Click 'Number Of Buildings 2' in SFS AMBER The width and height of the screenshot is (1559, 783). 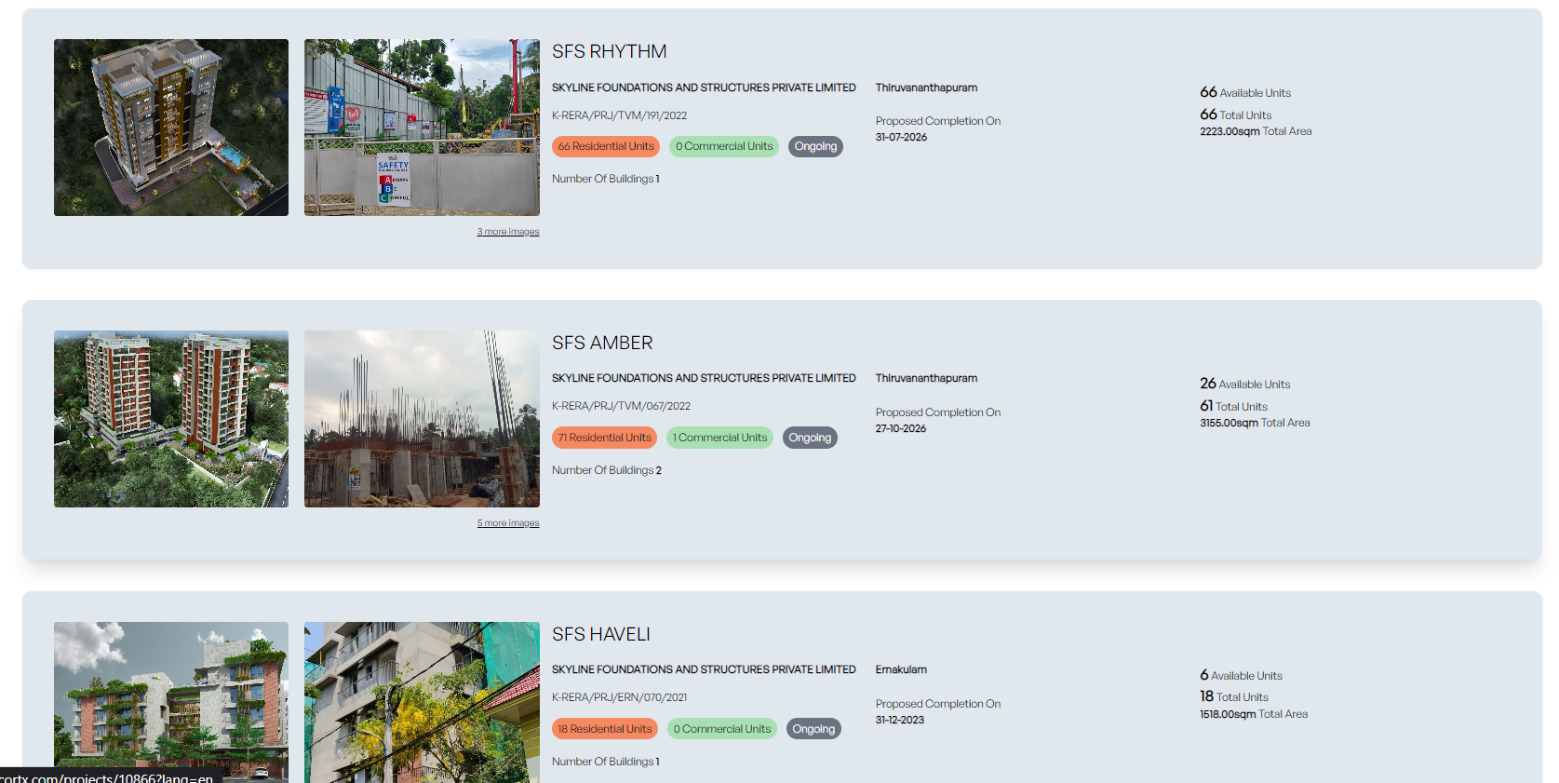607,470
